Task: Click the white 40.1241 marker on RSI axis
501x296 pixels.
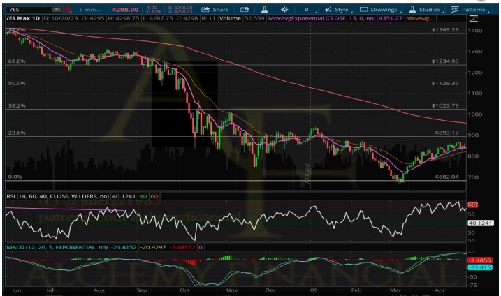Action: click(481, 223)
